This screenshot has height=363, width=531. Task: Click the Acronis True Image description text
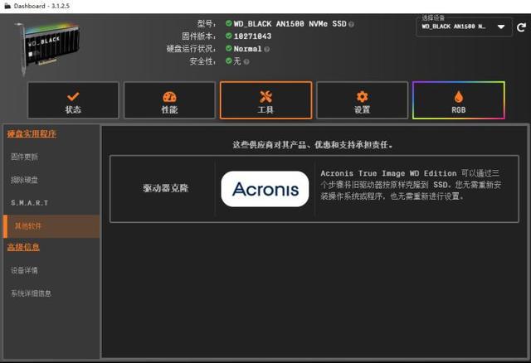(411, 185)
